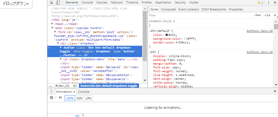Screen dimensions: 278x117
Task: Open the Security tab
Action: coord(180,3)
